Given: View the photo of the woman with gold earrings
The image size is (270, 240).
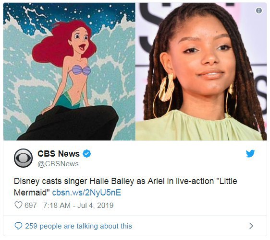Looking at the screenshot, I should pyautogui.click(x=201, y=71).
